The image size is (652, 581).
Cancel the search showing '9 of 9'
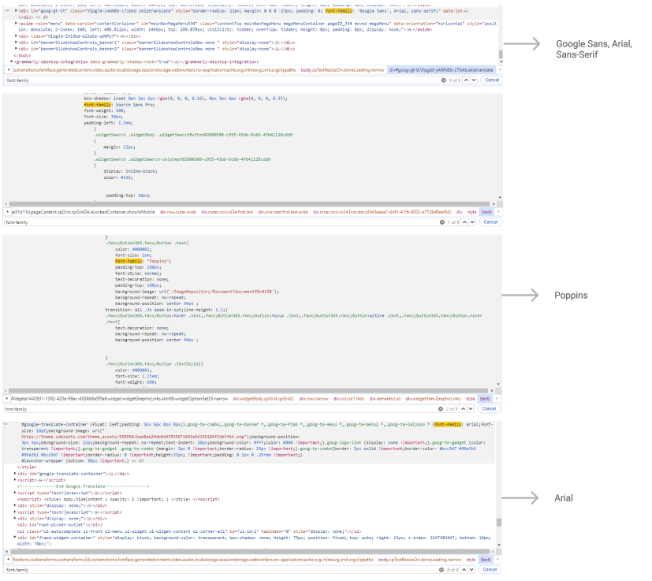click(492, 80)
